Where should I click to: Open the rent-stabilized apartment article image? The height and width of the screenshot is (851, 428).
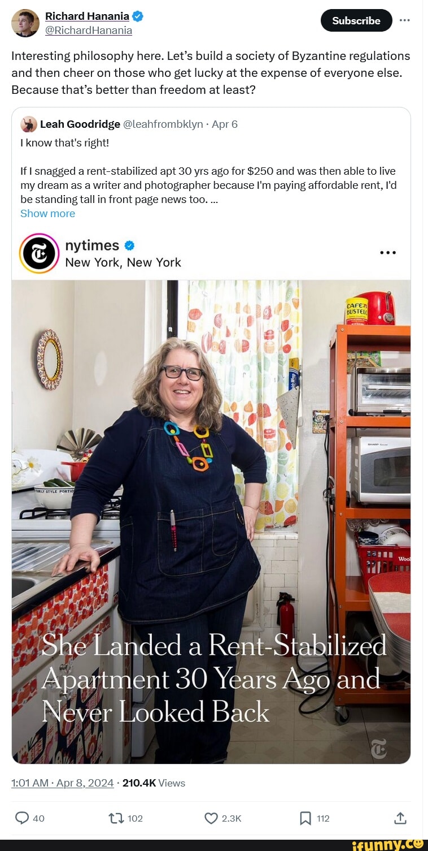[211, 521]
